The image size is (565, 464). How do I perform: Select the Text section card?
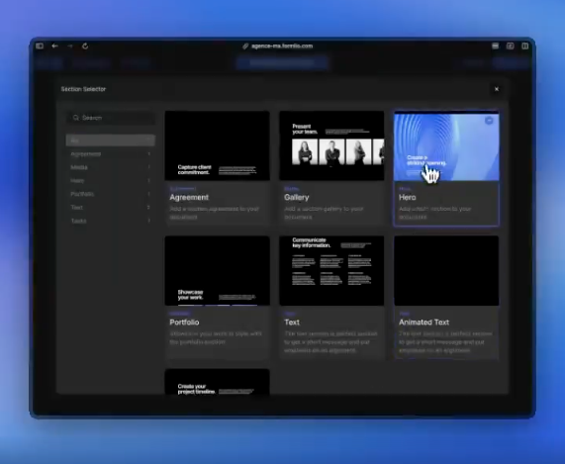click(331, 297)
